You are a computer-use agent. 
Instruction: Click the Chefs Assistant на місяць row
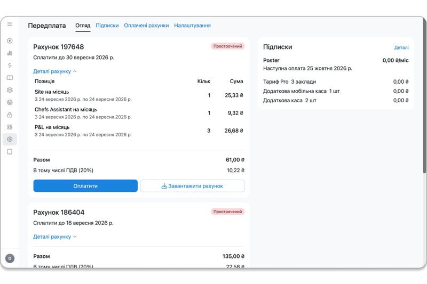coord(139,113)
